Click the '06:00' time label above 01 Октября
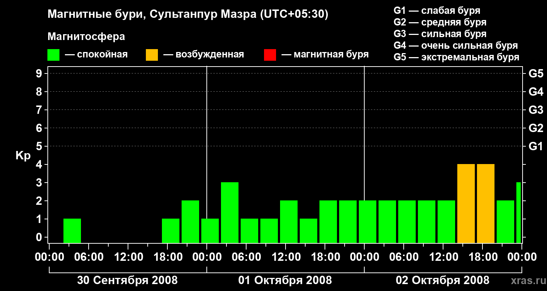This screenshot has height=291, width=547. 246,257
